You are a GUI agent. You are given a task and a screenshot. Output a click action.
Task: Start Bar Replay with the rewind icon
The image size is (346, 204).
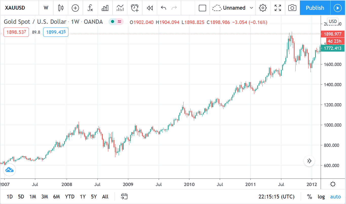pos(150,8)
